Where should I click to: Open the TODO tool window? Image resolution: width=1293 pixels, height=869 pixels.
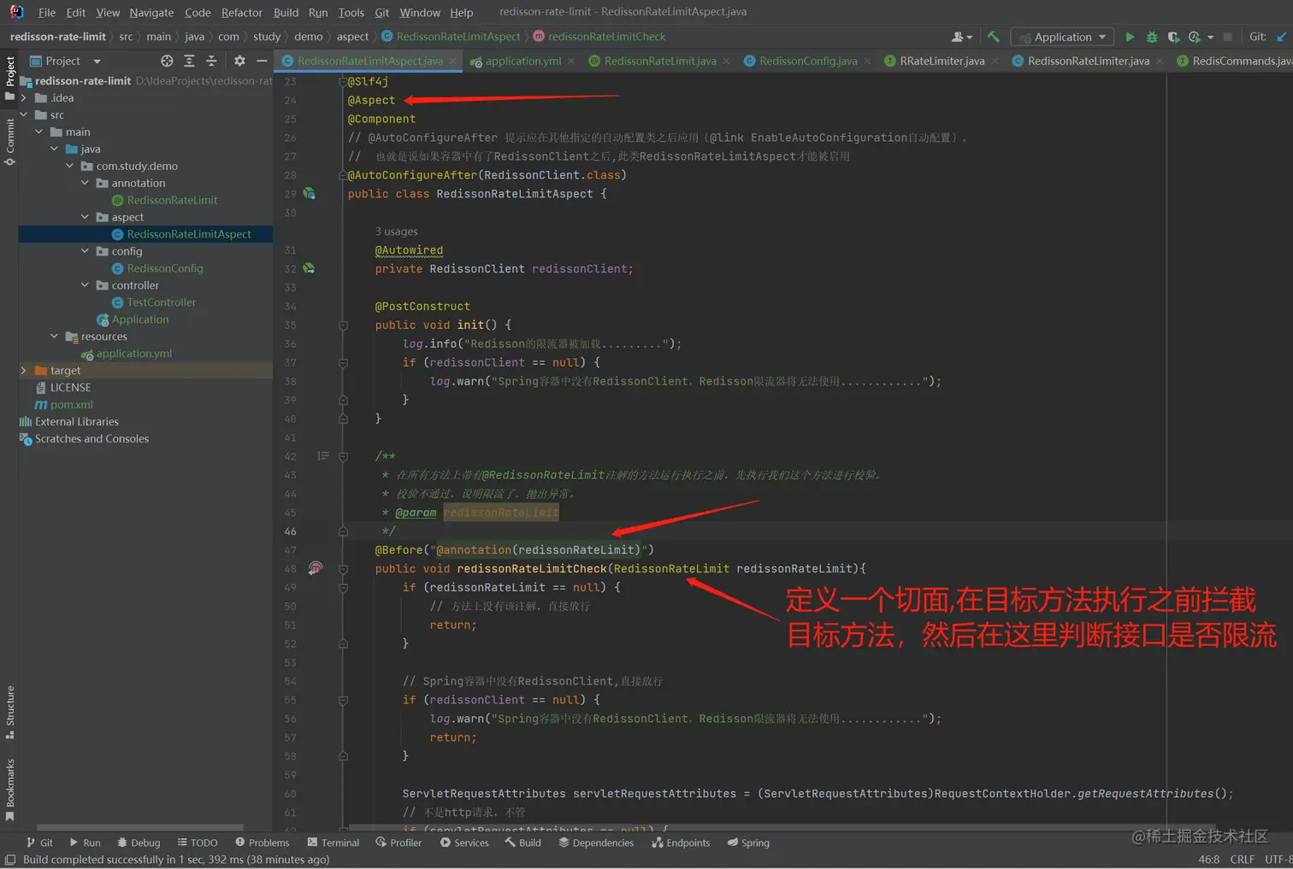[198, 843]
